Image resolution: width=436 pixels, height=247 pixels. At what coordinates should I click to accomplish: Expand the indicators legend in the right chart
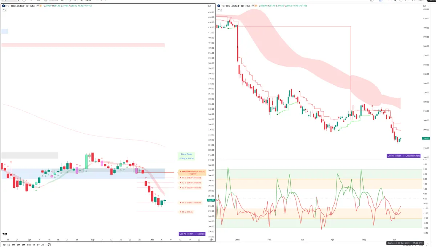coord(219,10)
